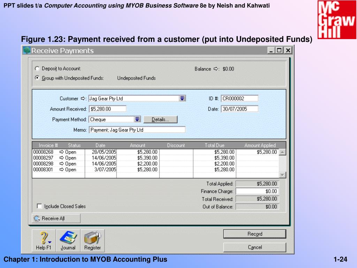
Task: Click the Invoice # column header
Action: point(48,146)
